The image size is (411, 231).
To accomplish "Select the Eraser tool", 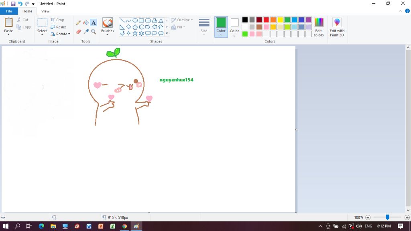I will point(78,32).
